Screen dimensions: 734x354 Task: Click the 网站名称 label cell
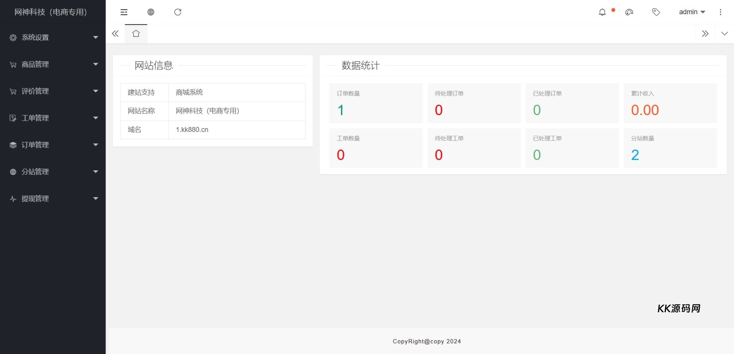pyautogui.click(x=144, y=111)
